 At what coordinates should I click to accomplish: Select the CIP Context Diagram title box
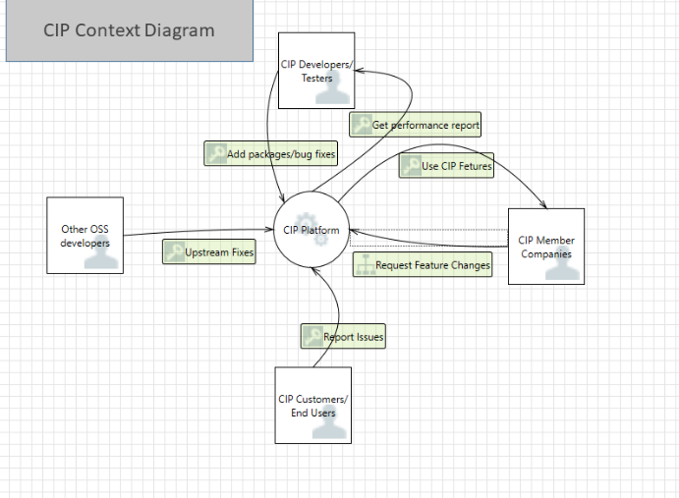coord(130,30)
